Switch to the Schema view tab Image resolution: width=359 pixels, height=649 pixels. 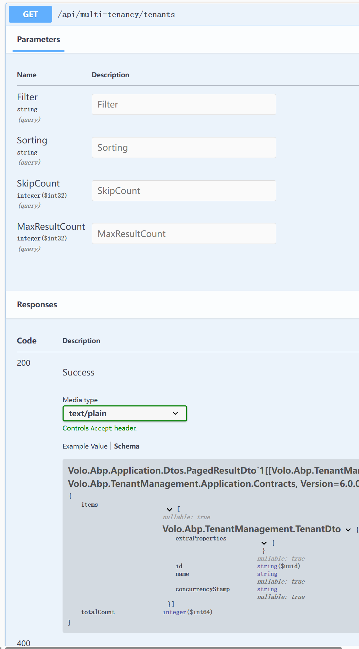coord(127,446)
